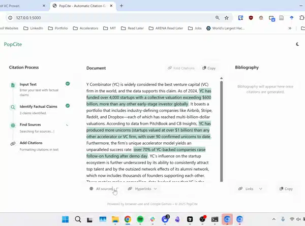Bookmark this page with the star icon
Screen dimensions: 305x226
(226, 18)
